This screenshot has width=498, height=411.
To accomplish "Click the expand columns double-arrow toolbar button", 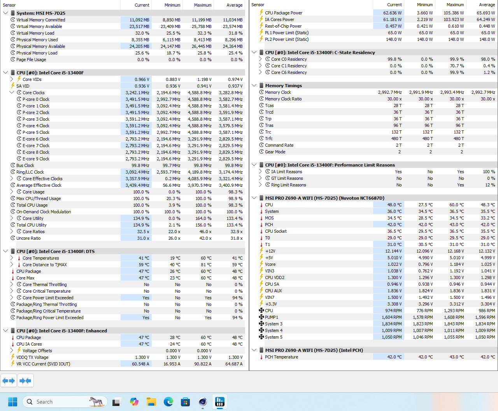I will [9, 381].
